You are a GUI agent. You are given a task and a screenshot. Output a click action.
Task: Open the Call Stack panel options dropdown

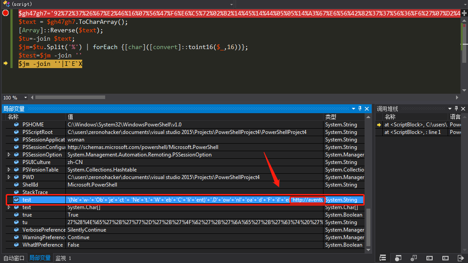click(450, 109)
